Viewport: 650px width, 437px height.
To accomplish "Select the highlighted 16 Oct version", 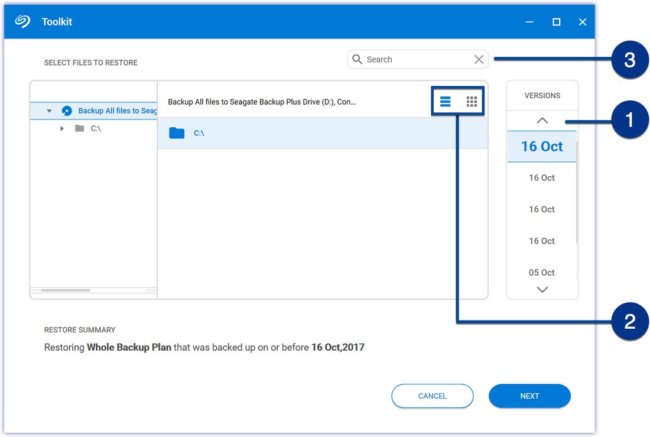I will tap(541, 146).
